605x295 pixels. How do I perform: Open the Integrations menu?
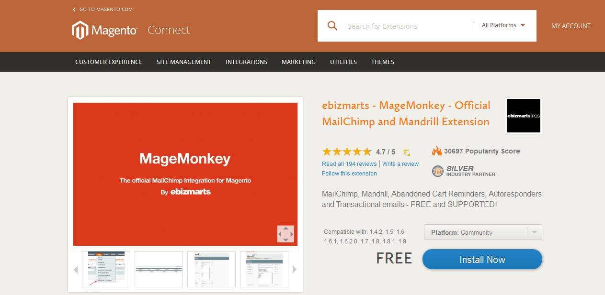[x=247, y=62]
